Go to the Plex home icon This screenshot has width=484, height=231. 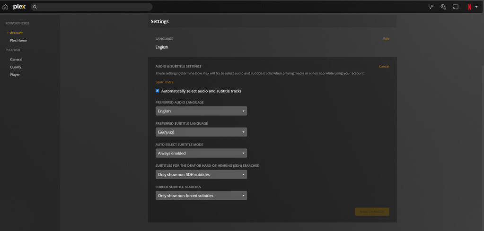click(x=5, y=7)
